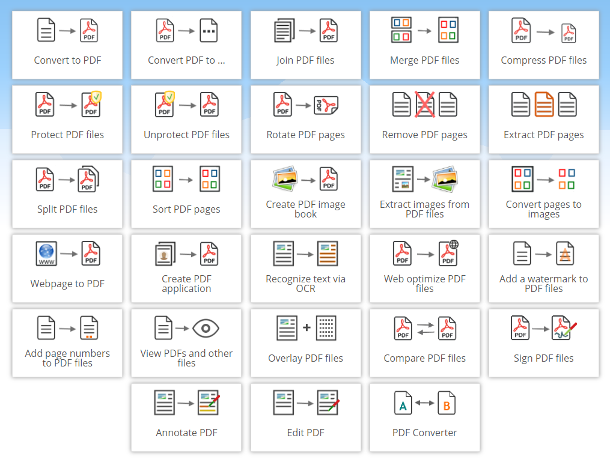
Task: Open View PDFs and other files
Action: (x=186, y=343)
